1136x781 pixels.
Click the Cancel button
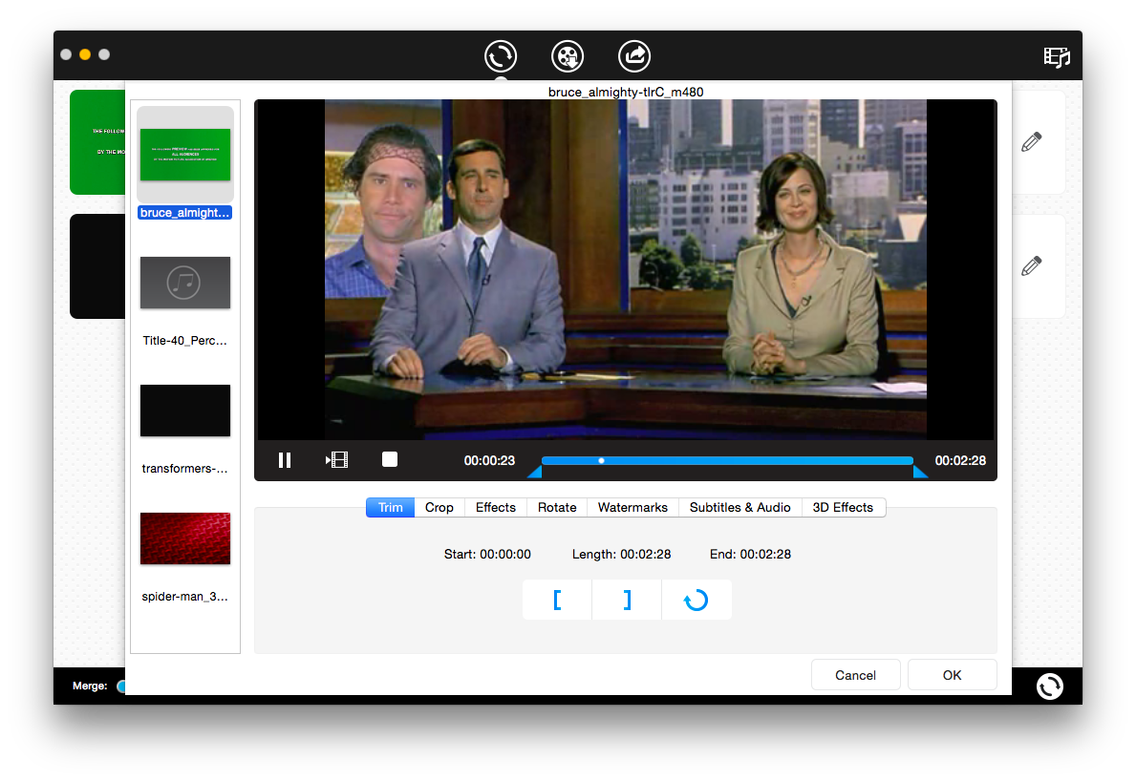pyautogui.click(x=856, y=675)
